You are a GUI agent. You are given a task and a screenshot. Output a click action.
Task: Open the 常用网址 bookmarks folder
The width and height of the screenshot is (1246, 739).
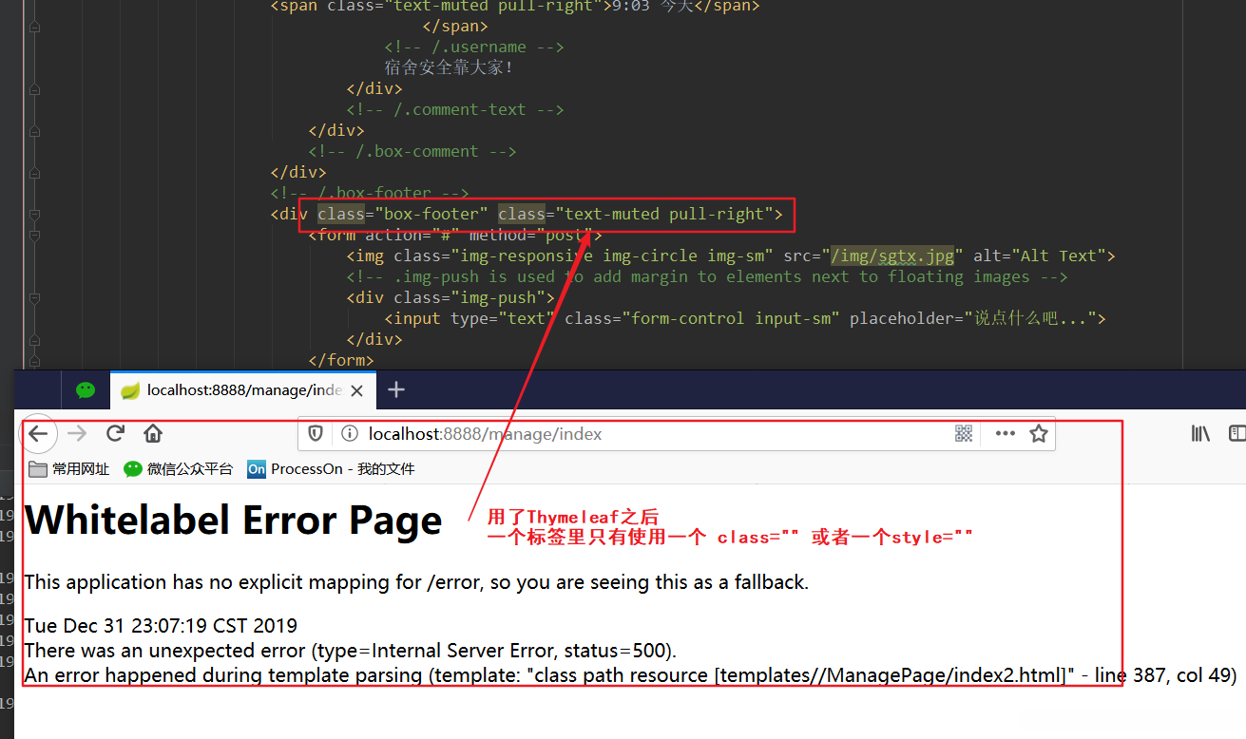68,469
